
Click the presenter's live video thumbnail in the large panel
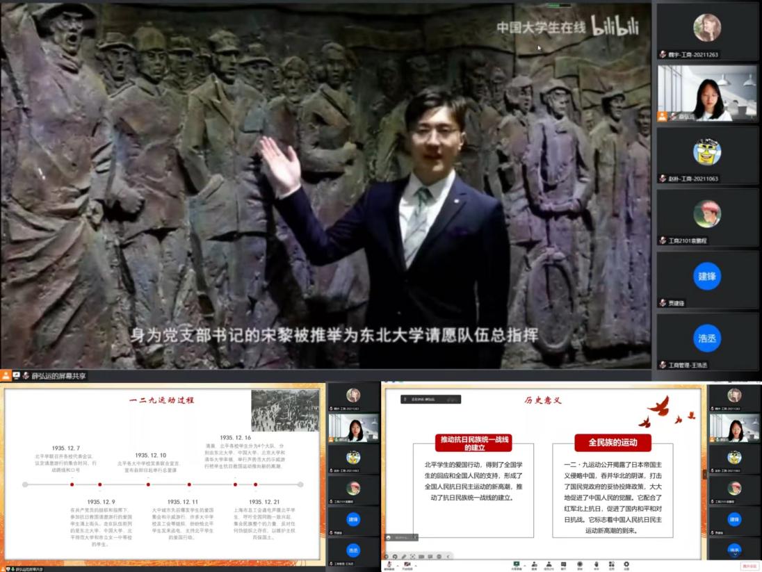click(x=706, y=92)
